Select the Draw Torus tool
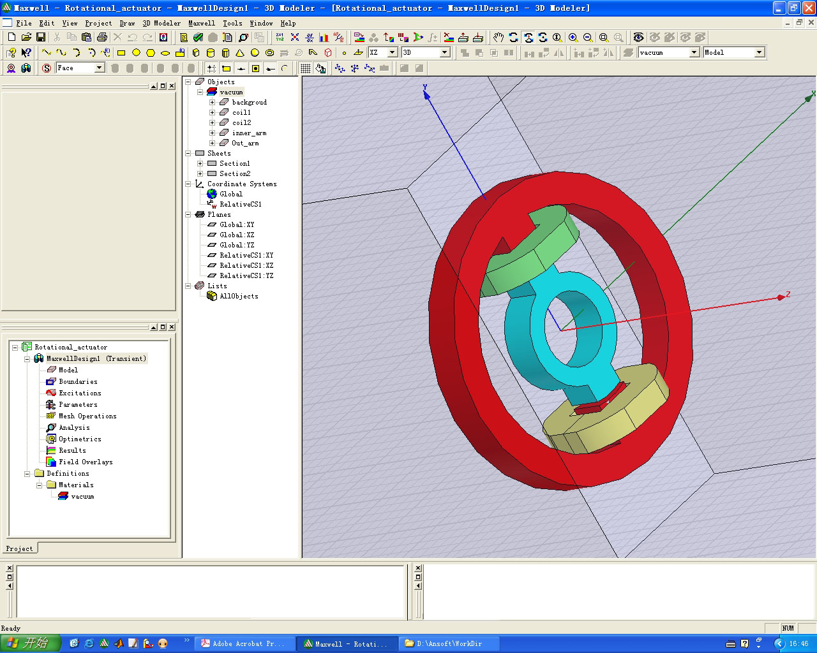 pyautogui.click(x=269, y=53)
